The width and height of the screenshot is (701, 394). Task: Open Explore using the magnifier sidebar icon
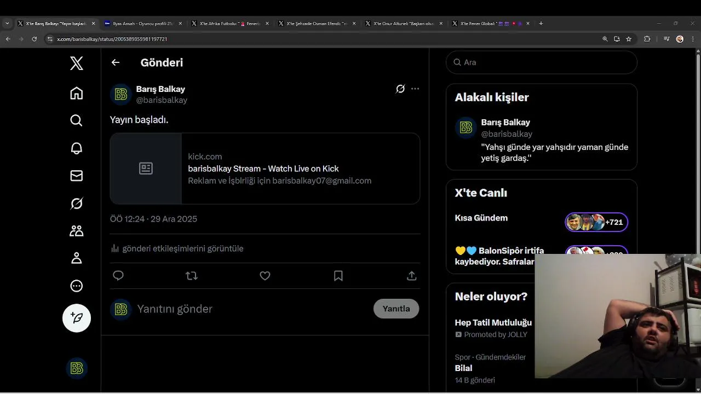click(77, 120)
